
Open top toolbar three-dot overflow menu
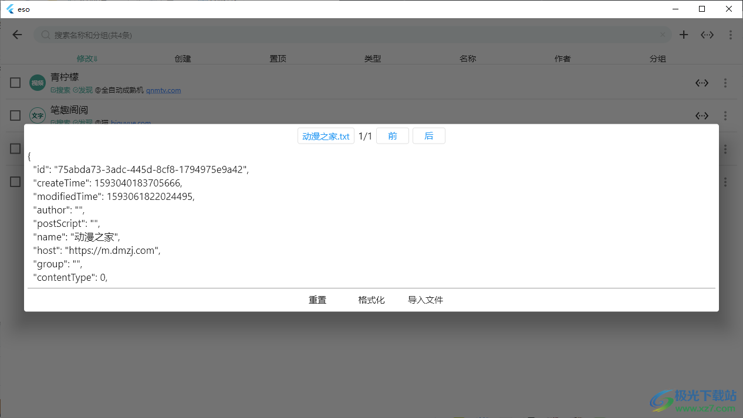731,35
